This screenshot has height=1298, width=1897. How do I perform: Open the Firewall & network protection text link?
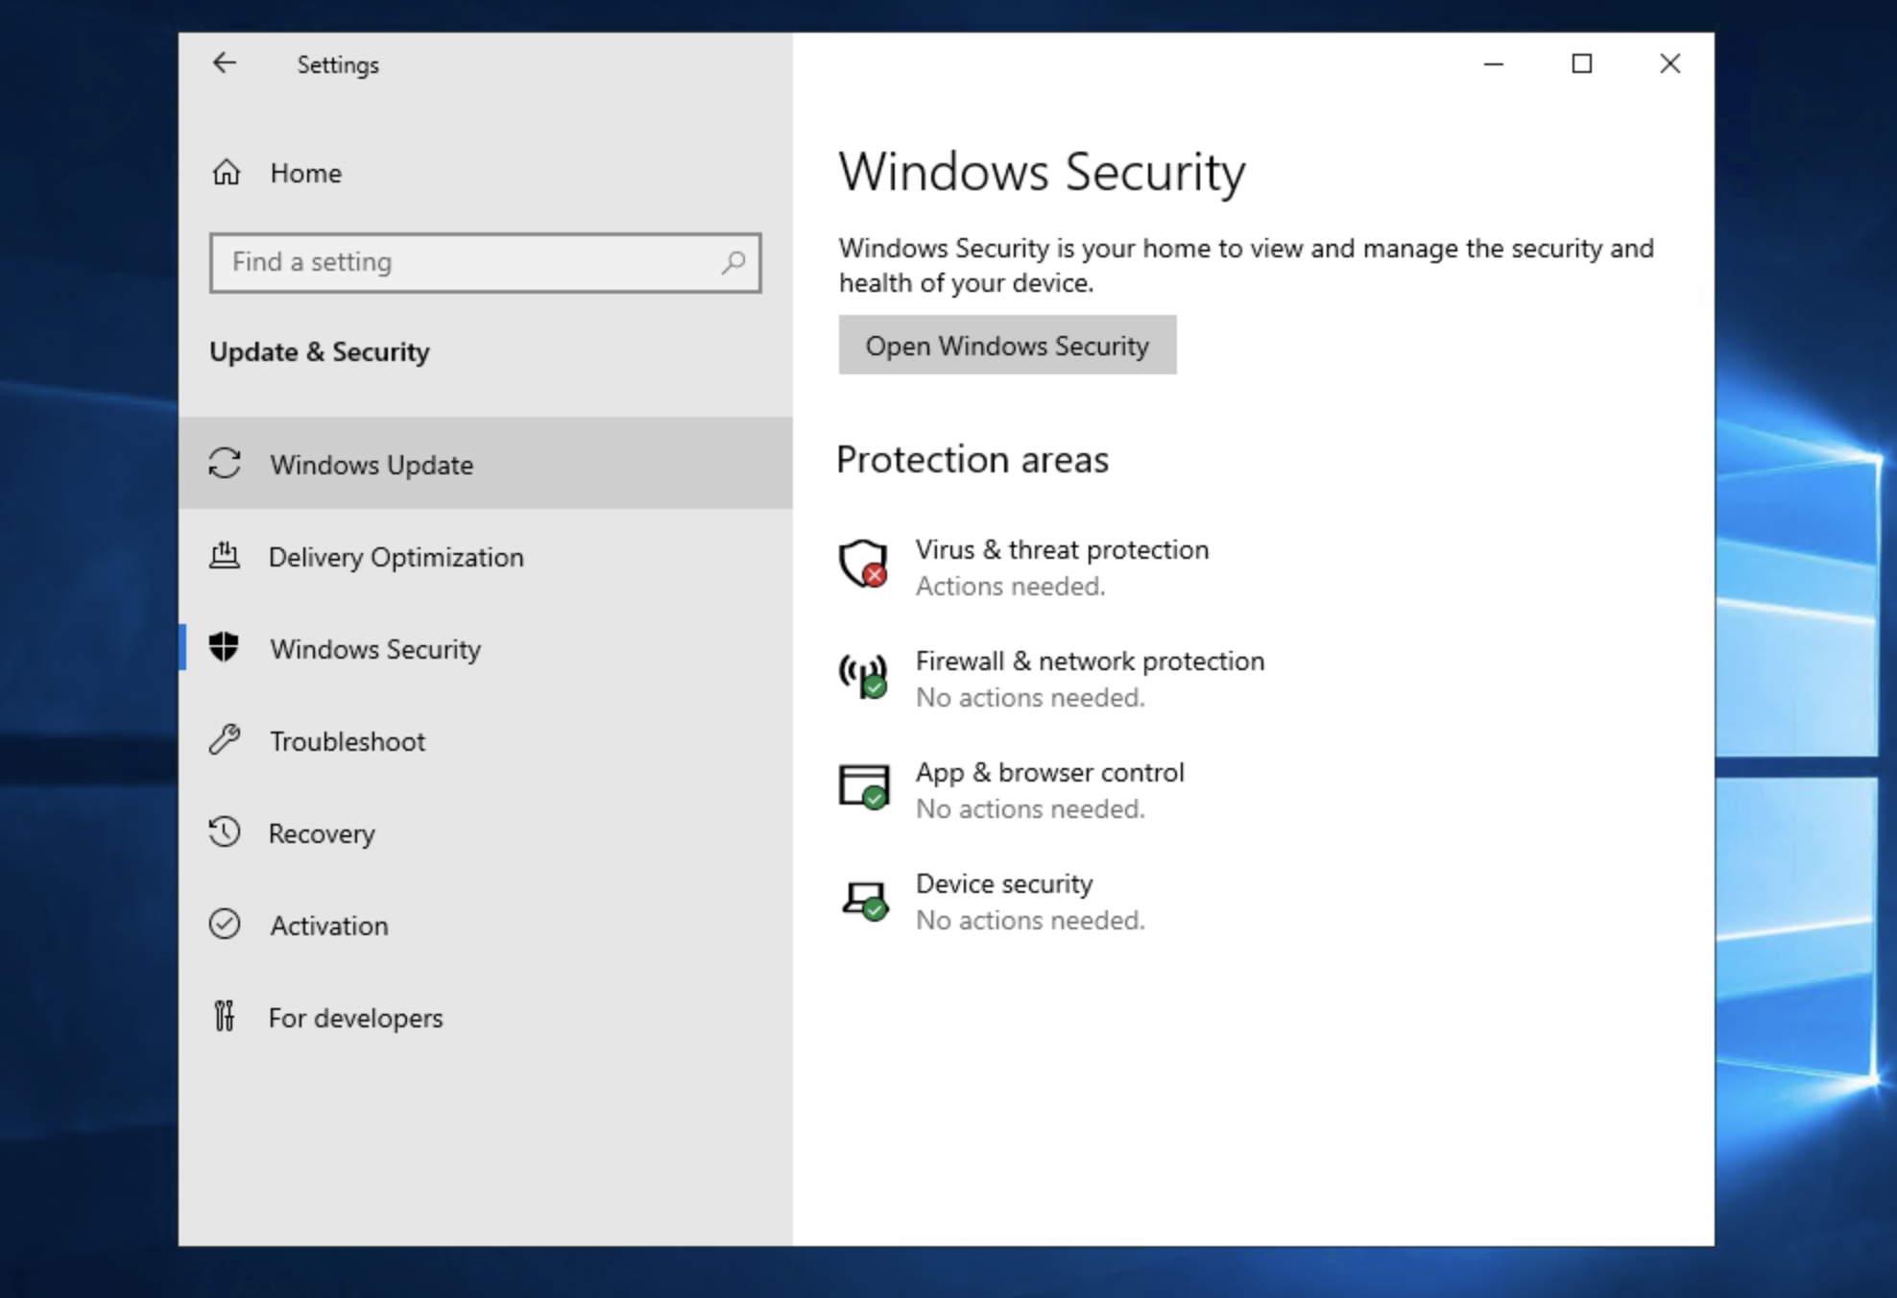click(x=1090, y=661)
